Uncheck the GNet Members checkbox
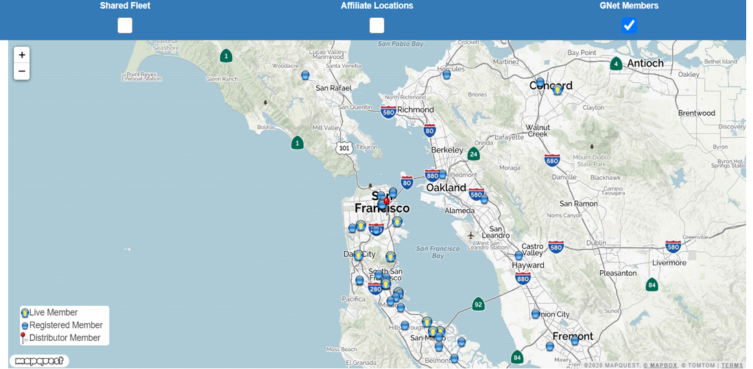This screenshot has width=753, height=369. (629, 25)
